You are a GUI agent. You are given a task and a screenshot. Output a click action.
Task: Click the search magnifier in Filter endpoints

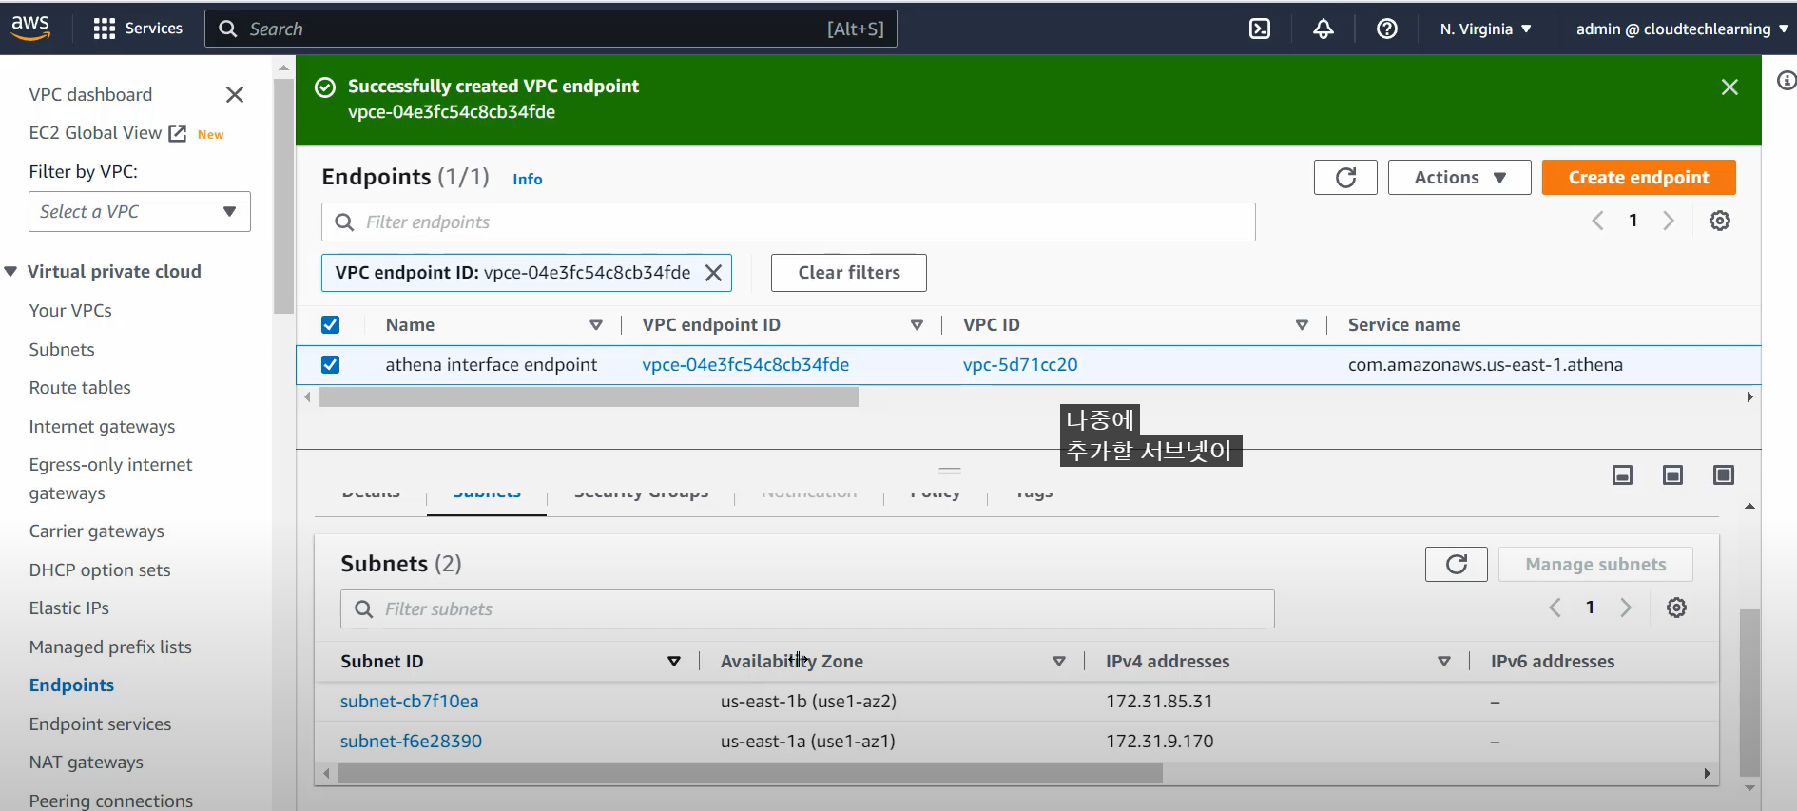click(344, 222)
